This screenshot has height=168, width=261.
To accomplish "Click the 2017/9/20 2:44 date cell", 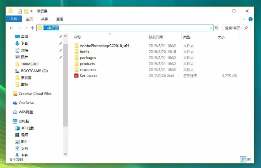I will point(161,76).
